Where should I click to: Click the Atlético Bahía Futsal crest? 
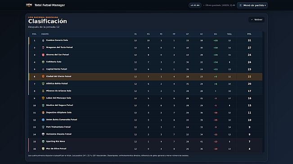43,84
